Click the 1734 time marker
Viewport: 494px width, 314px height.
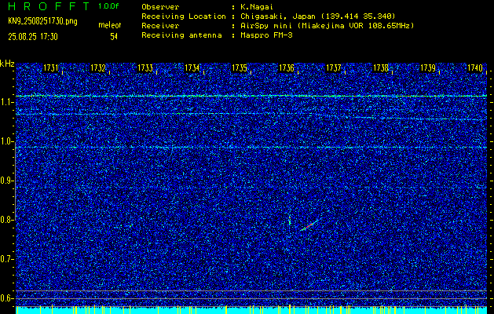tap(192, 68)
